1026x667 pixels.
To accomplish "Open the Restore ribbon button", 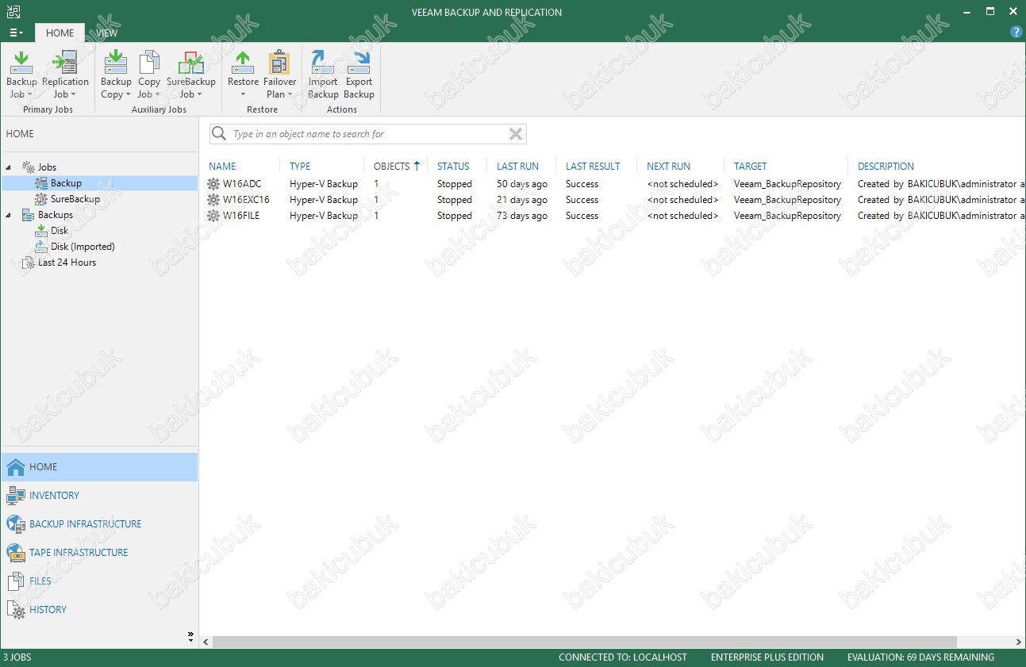I will (x=243, y=75).
